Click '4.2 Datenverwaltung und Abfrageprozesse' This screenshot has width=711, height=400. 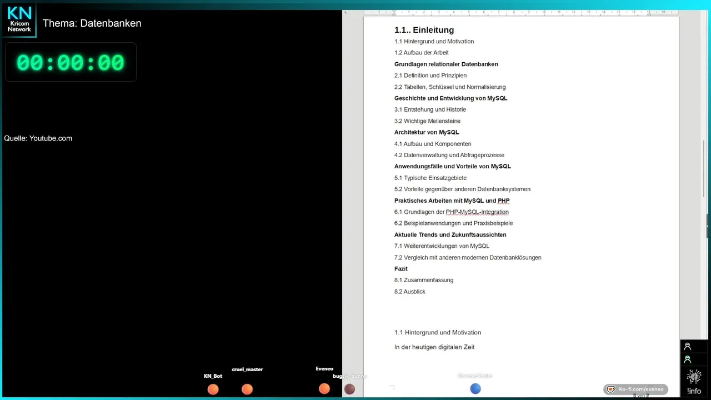[x=449, y=155]
